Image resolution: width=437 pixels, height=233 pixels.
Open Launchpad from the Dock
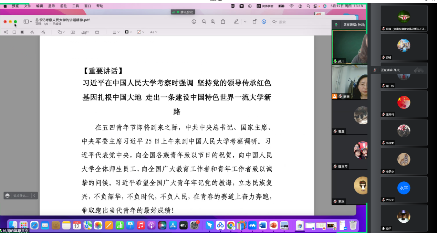pos(23,225)
